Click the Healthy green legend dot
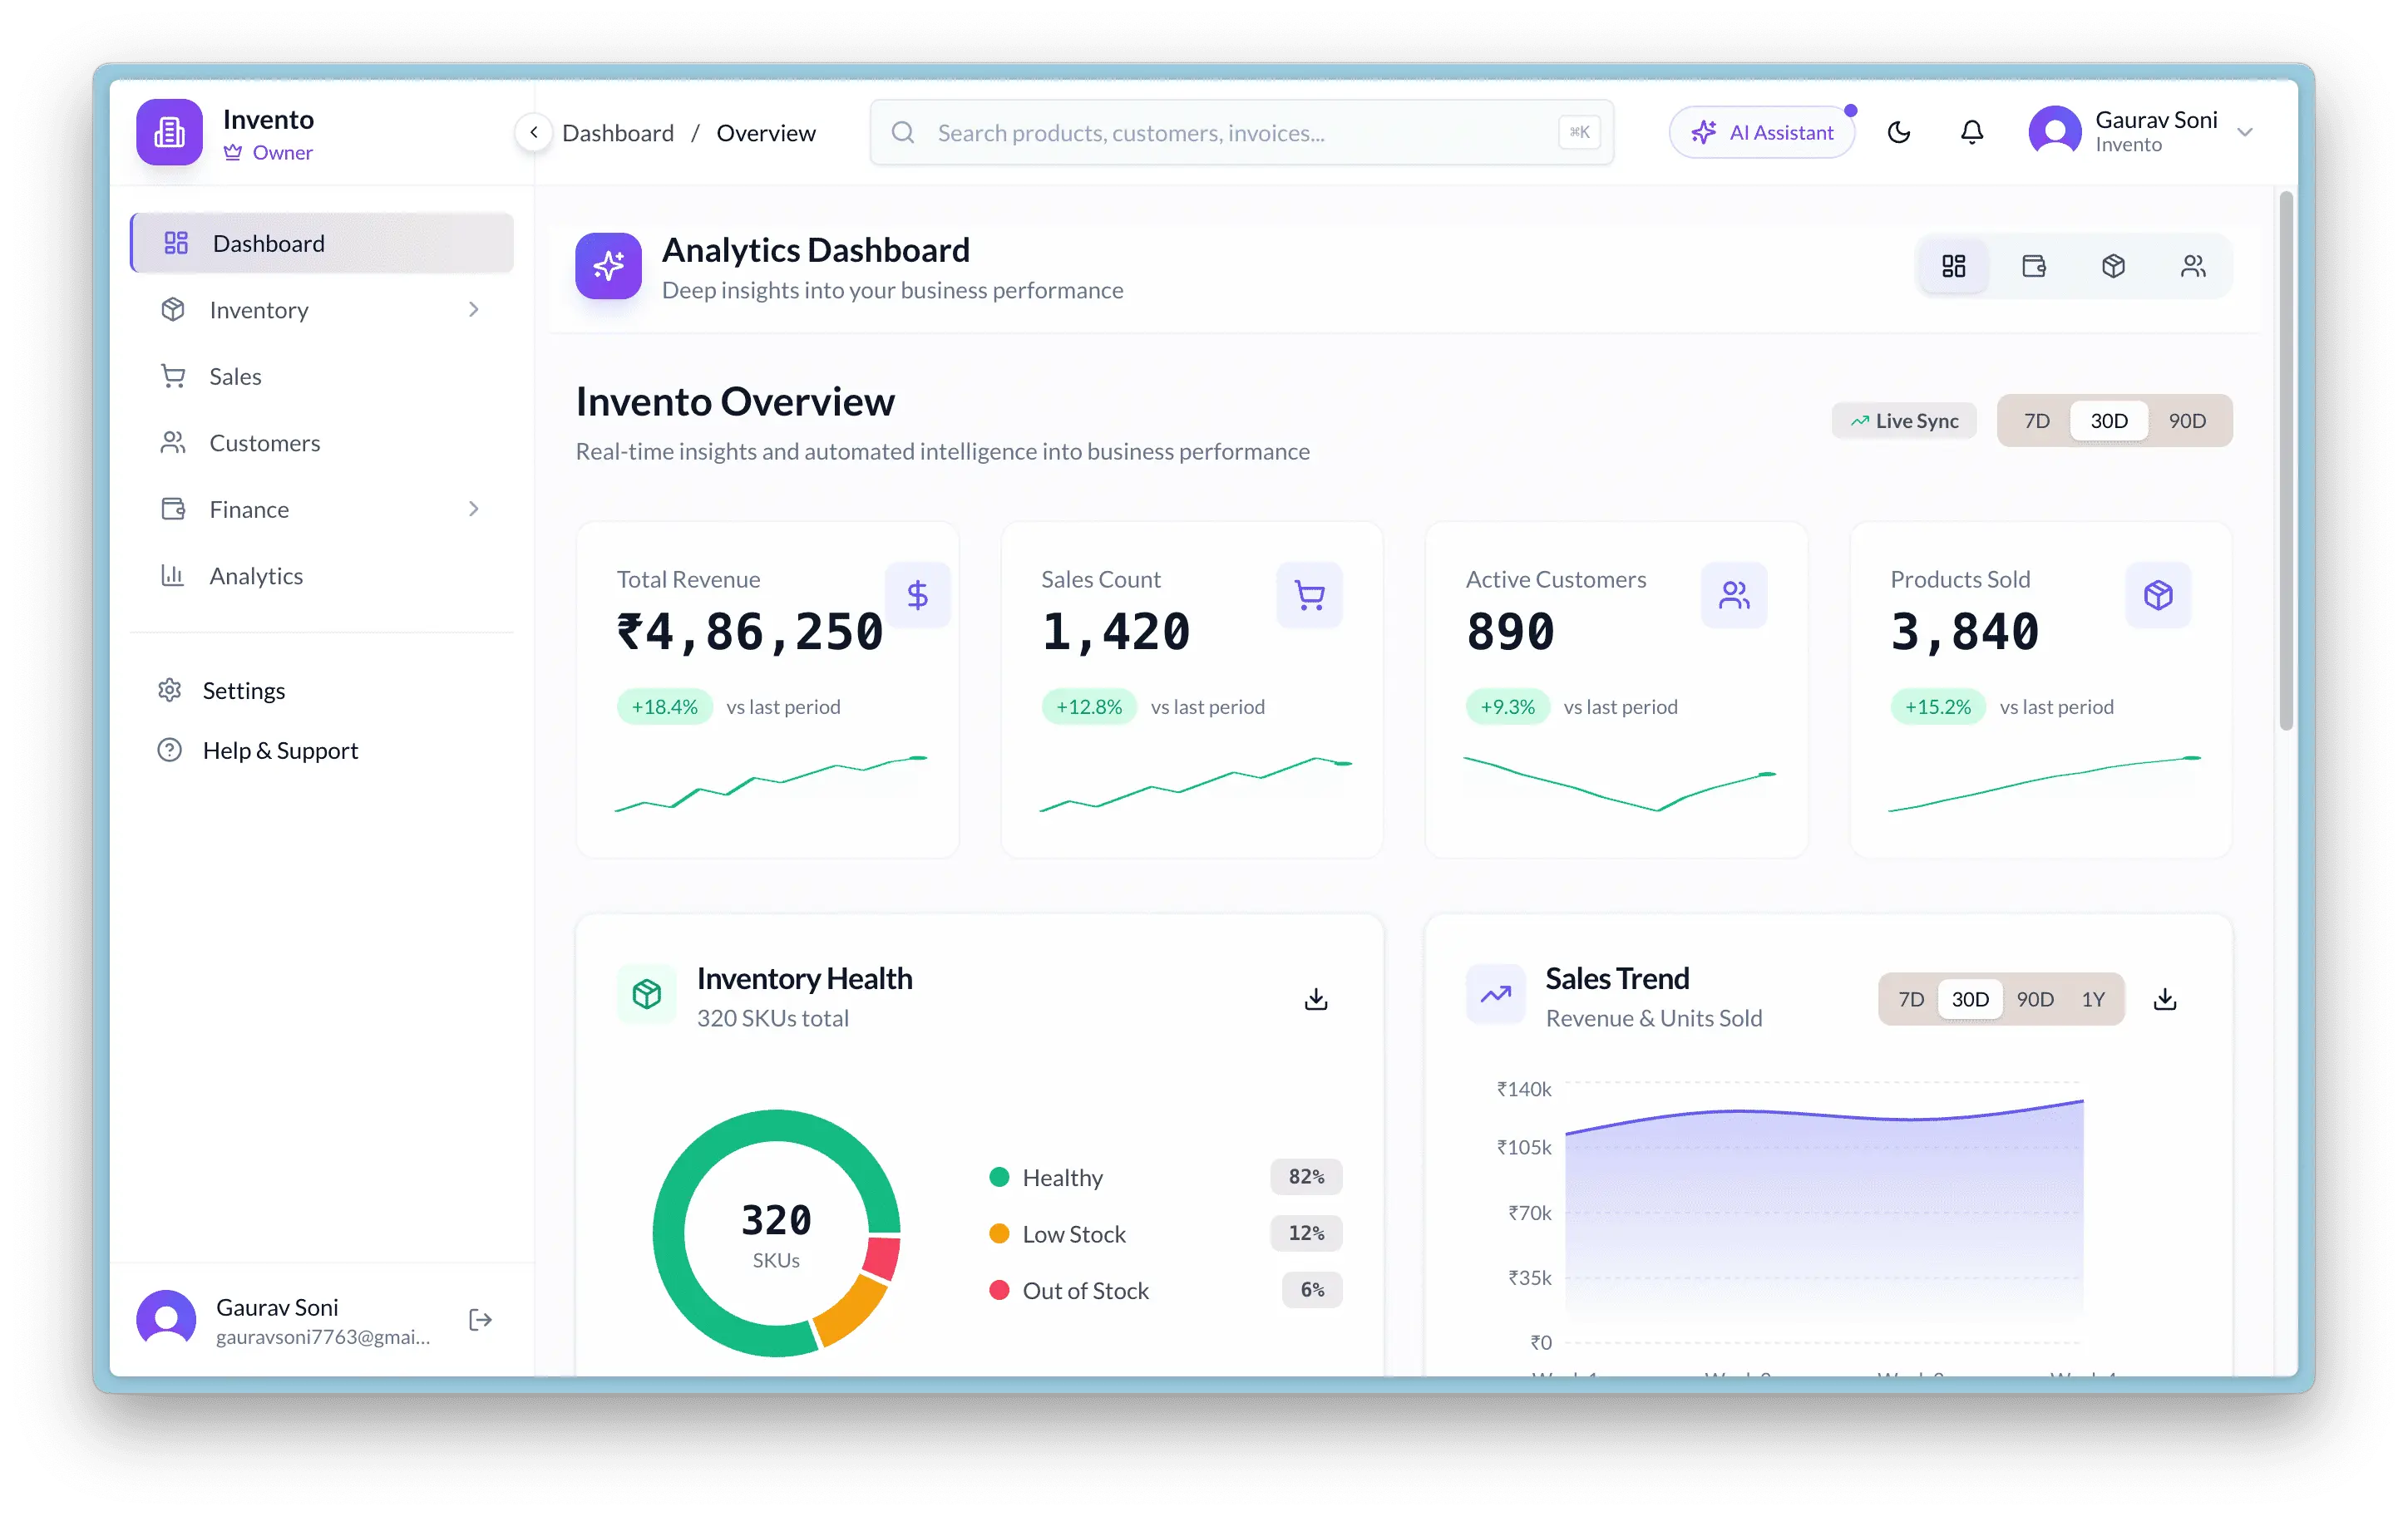Screen dimensions: 2408x1516 [998, 1177]
